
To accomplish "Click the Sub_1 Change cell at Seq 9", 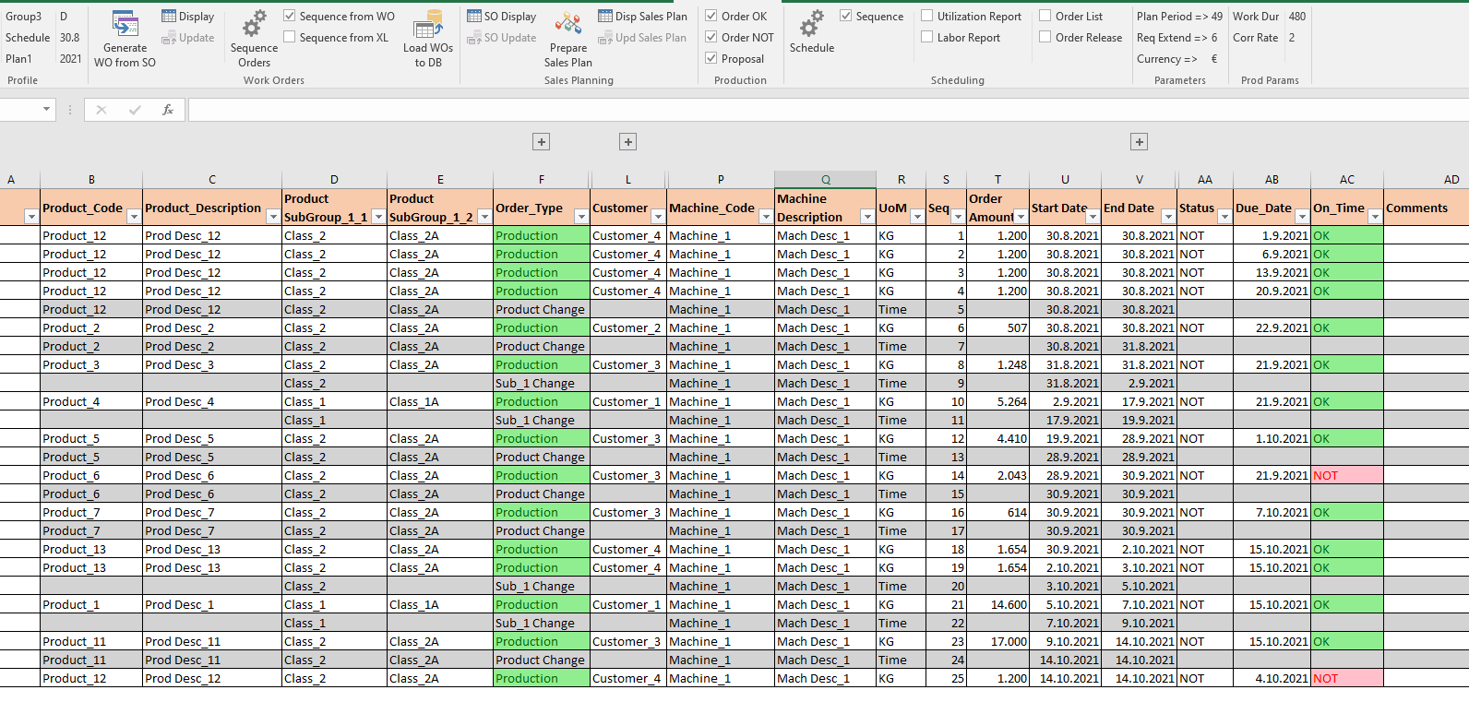I will point(542,383).
